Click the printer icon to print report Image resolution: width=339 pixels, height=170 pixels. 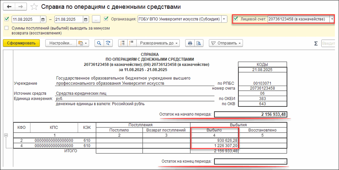click(190, 43)
